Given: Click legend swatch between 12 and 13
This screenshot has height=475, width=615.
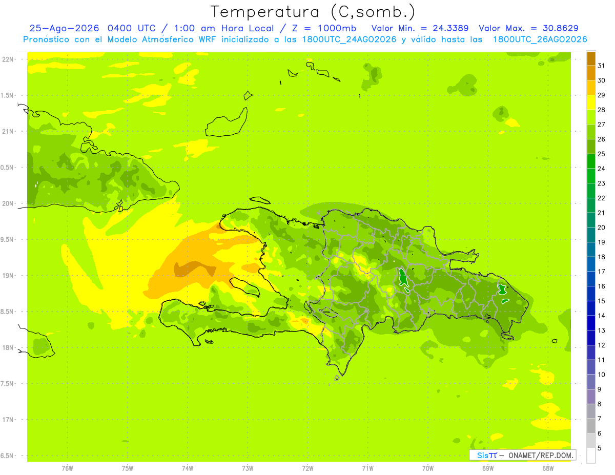Looking at the screenshot, I should click(591, 338).
